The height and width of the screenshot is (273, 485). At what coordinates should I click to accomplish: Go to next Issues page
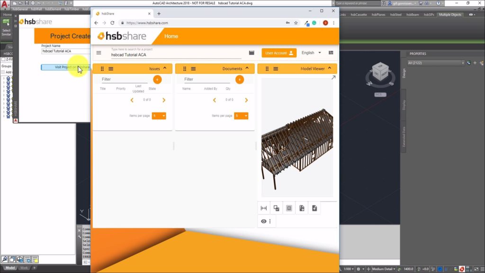click(x=164, y=100)
